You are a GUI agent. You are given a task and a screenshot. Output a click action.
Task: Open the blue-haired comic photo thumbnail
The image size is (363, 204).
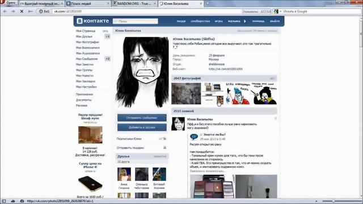(238, 93)
